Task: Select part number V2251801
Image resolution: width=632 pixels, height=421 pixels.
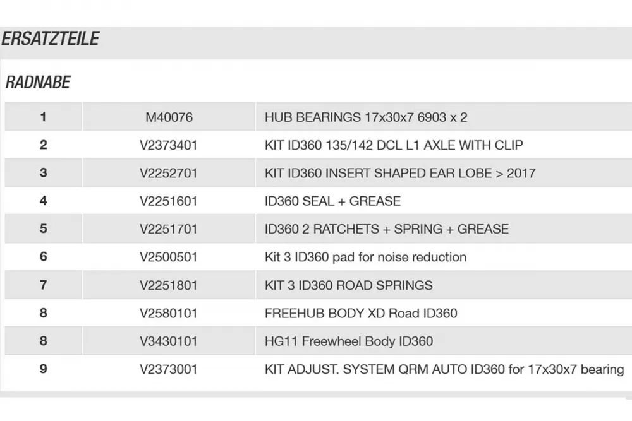Action: [169, 285]
